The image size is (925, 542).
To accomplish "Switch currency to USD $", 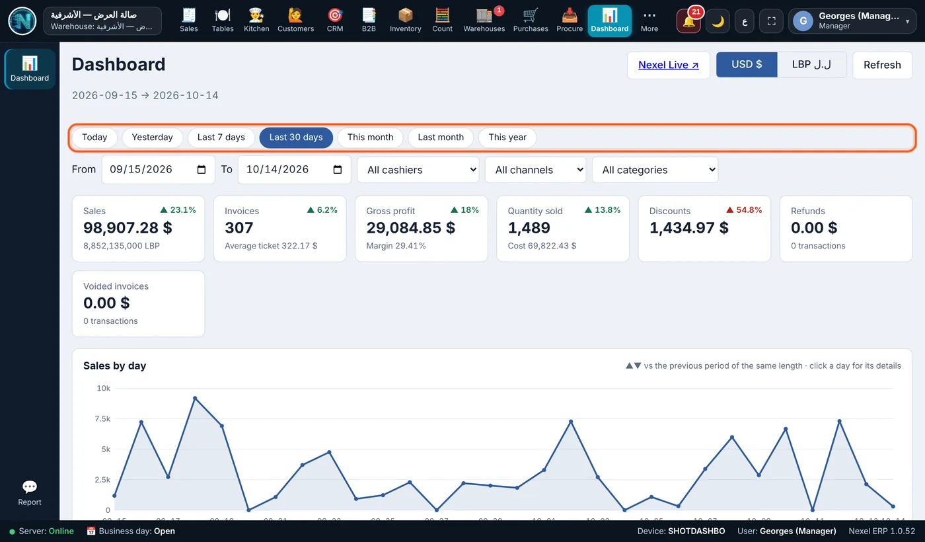I will 747,65.
